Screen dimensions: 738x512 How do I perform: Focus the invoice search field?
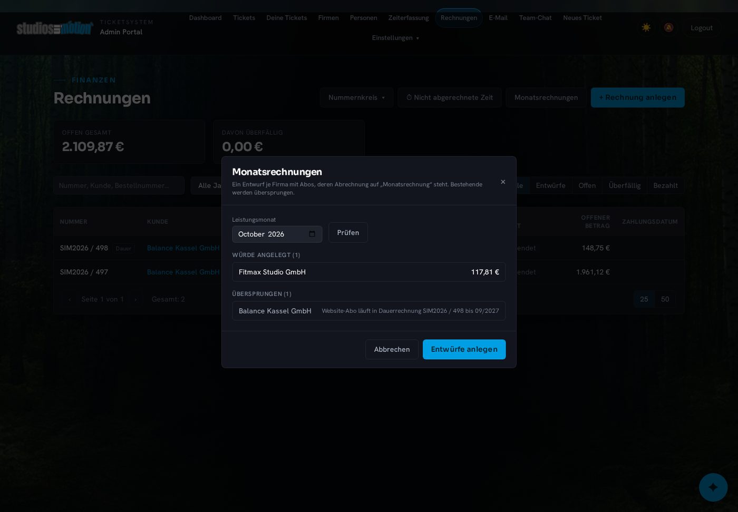[119, 185]
